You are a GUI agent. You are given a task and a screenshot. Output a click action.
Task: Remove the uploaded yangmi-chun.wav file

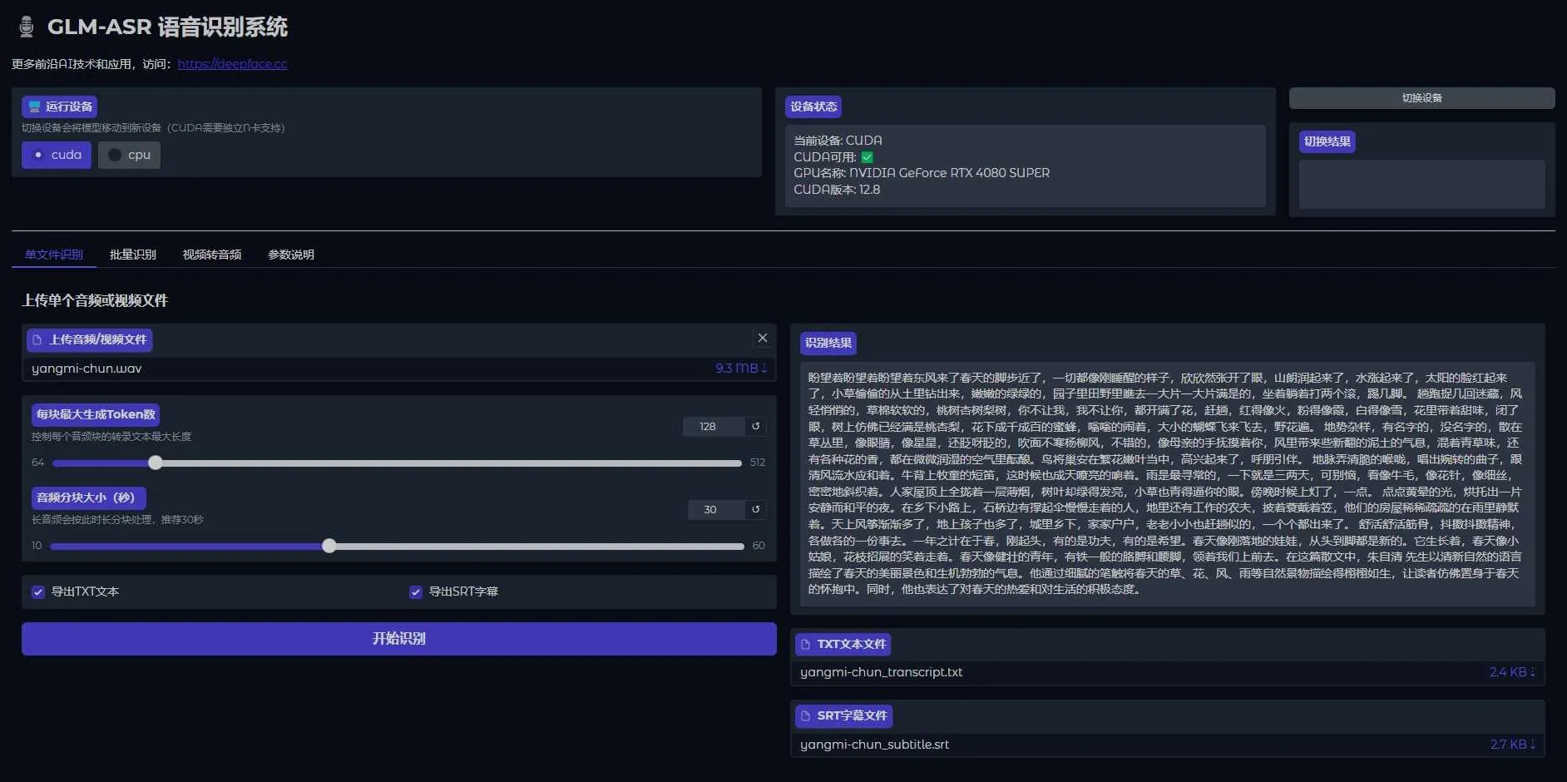coord(762,338)
